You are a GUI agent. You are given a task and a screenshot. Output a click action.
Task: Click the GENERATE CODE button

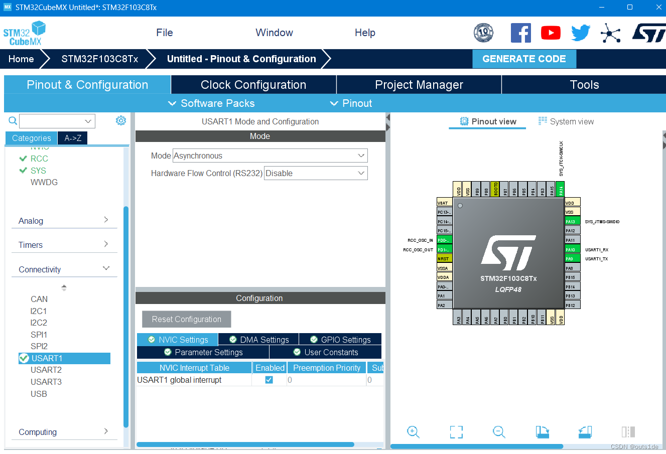click(524, 59)
